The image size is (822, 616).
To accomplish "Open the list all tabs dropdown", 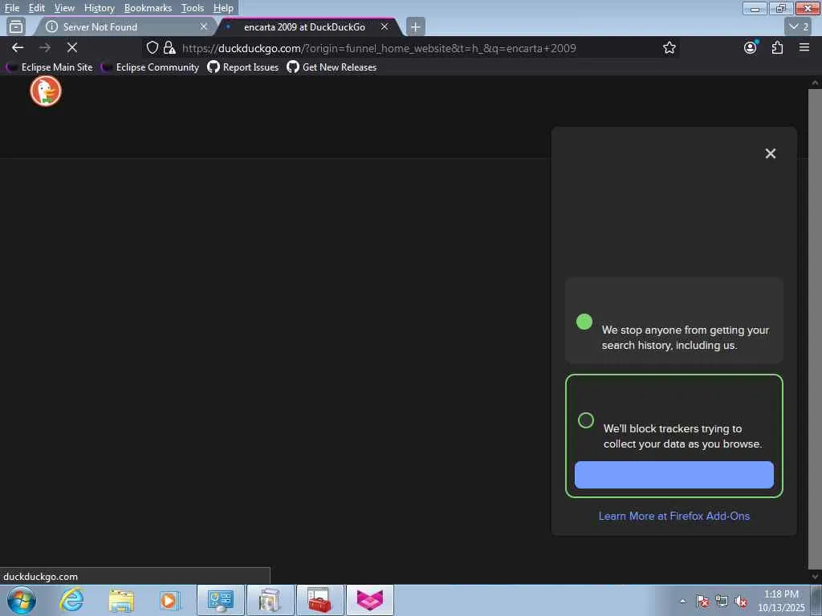I will click(x=799, y=26).
